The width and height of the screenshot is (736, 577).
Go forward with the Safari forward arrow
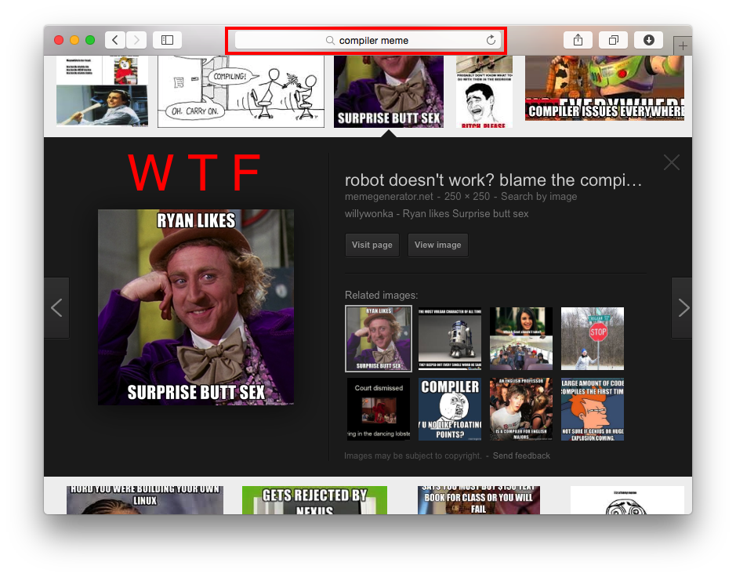click(x=136, y=40)
